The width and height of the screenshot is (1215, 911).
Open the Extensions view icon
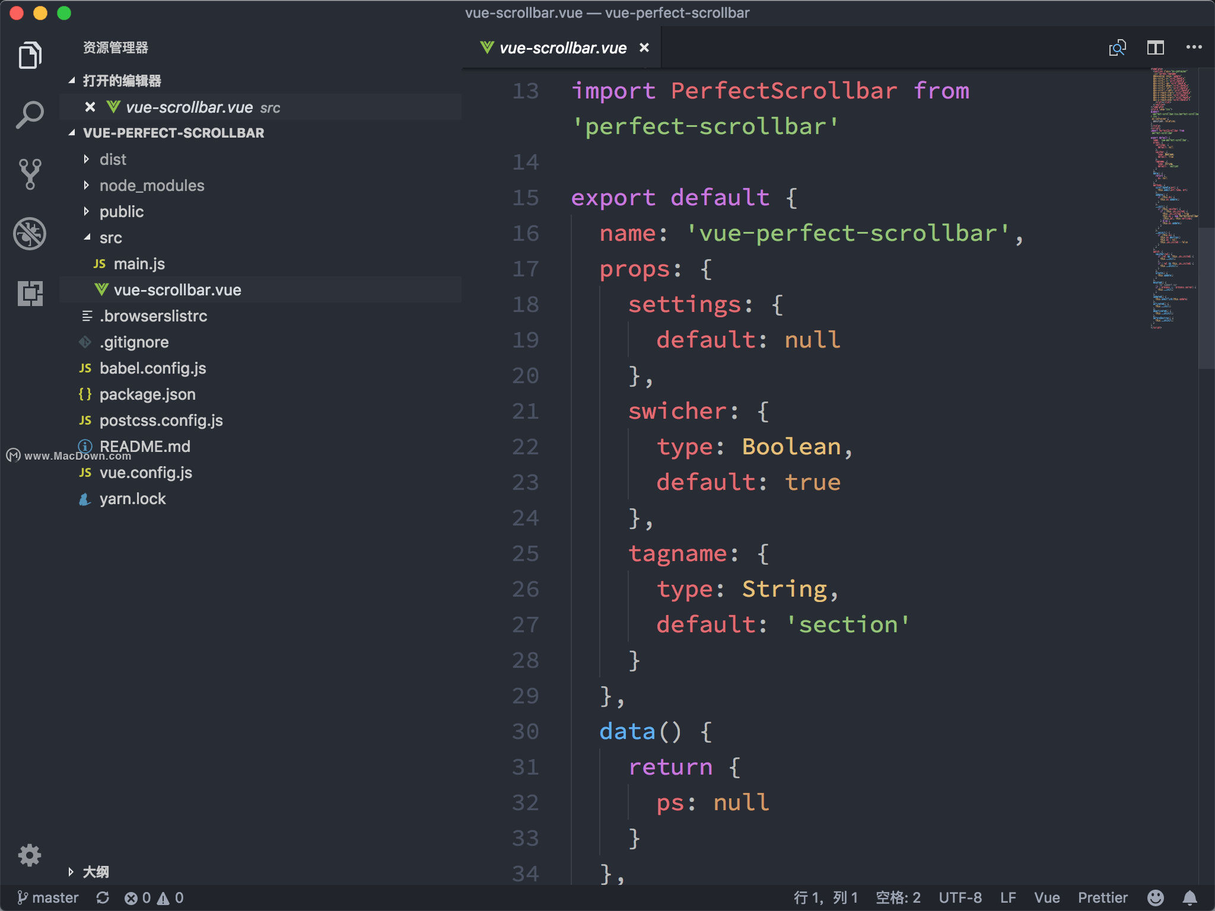click(x=30, y=293)
